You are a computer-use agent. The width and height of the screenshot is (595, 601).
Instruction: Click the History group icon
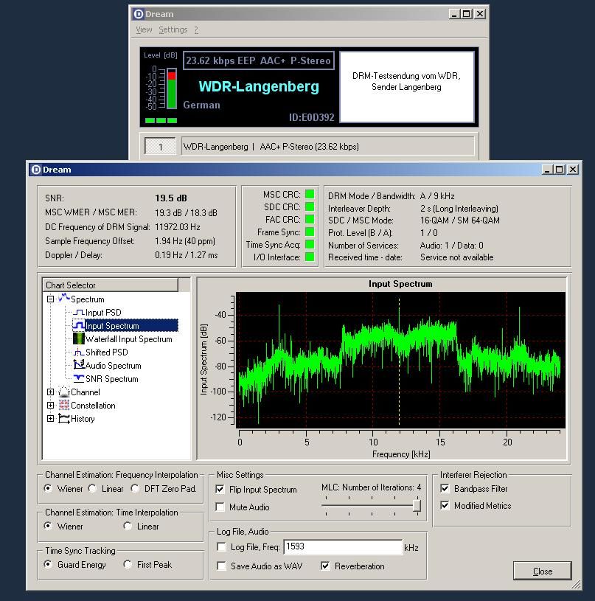tap(64, 419)
